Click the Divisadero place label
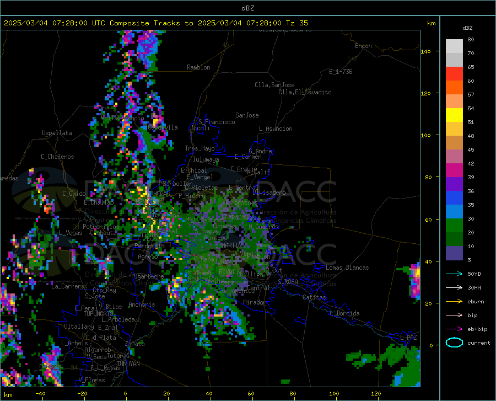The height and width of the screenshot is (401, 496). (269, 193)
